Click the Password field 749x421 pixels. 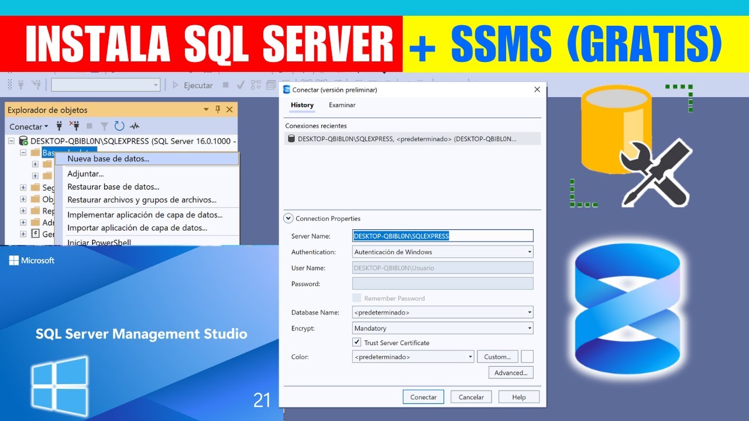443,284
